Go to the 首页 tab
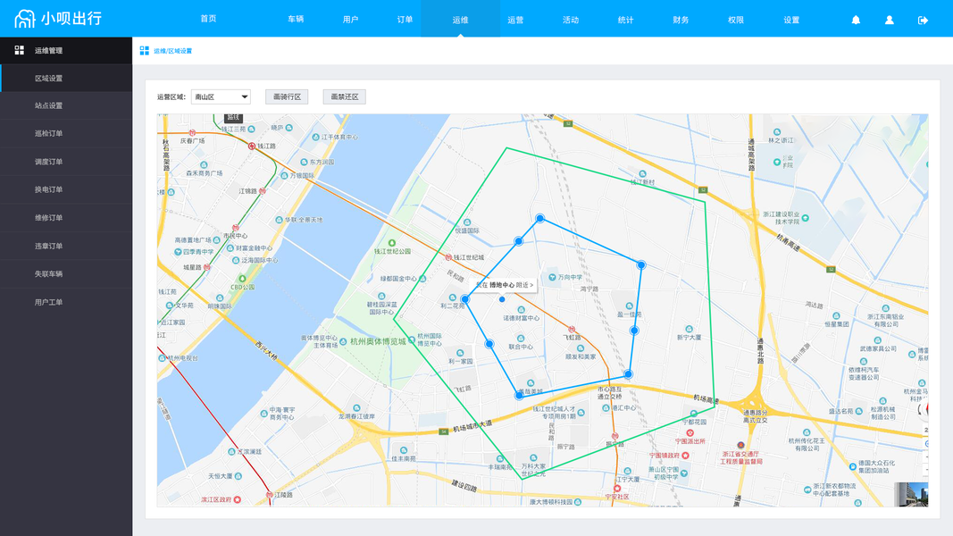This screenshot has width=953, height=536. tap(208, 19)
